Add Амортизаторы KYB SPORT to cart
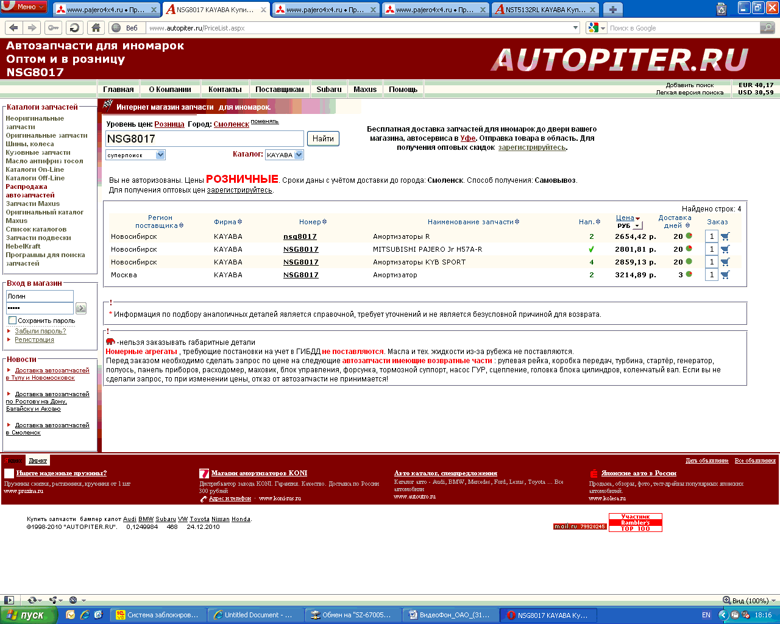The width and height of the screenshot is (780, 624). (725, 262)
